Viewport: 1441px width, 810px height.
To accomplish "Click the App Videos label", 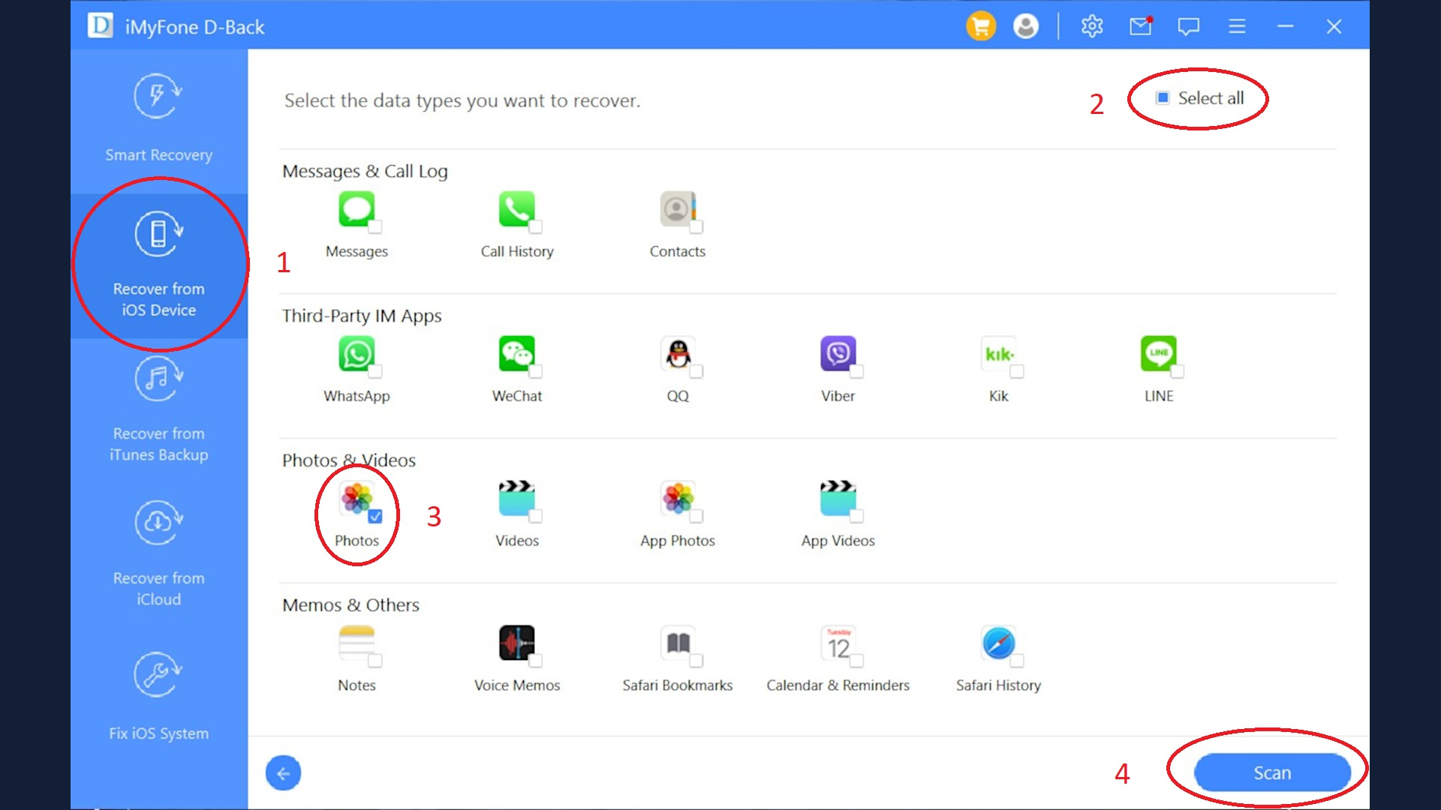I will click(838, 541).
